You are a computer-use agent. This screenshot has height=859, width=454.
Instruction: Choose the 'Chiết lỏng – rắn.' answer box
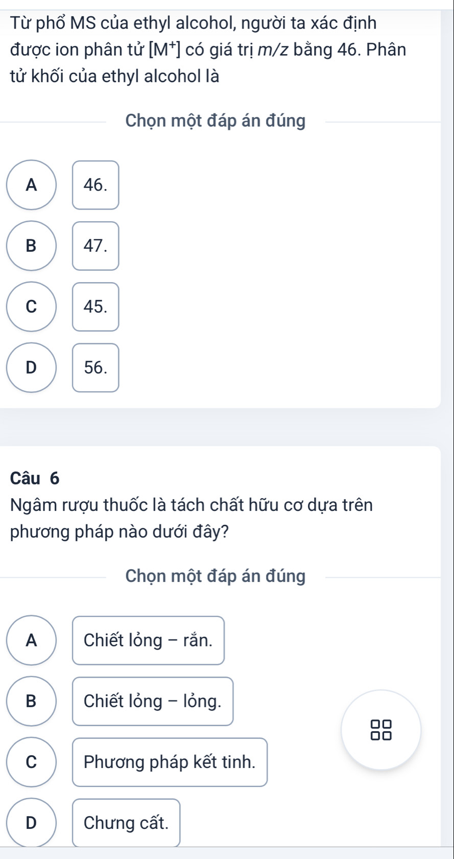148,640
